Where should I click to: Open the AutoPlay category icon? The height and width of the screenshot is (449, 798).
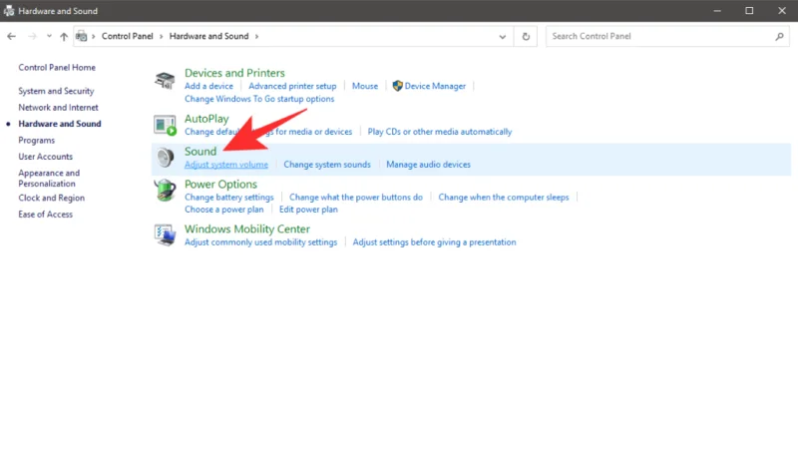tap(166, 125)
